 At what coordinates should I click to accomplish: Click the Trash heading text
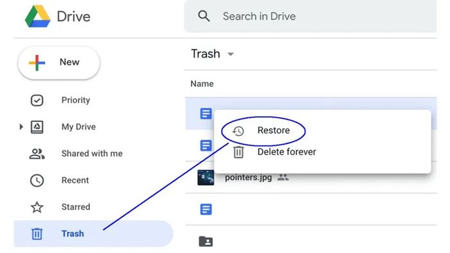click(x=206, y=54)
